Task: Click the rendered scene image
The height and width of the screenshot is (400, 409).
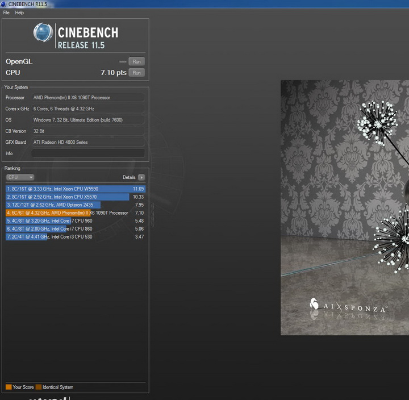Action: click(345, 207)
